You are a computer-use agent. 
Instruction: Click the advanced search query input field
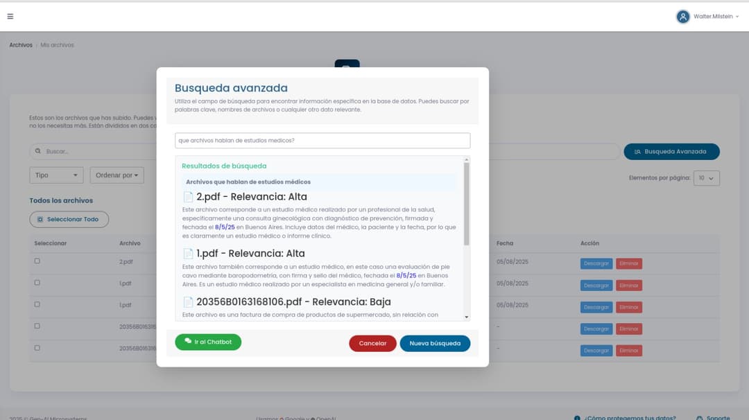pyautogui.click(x=322, y=141)
